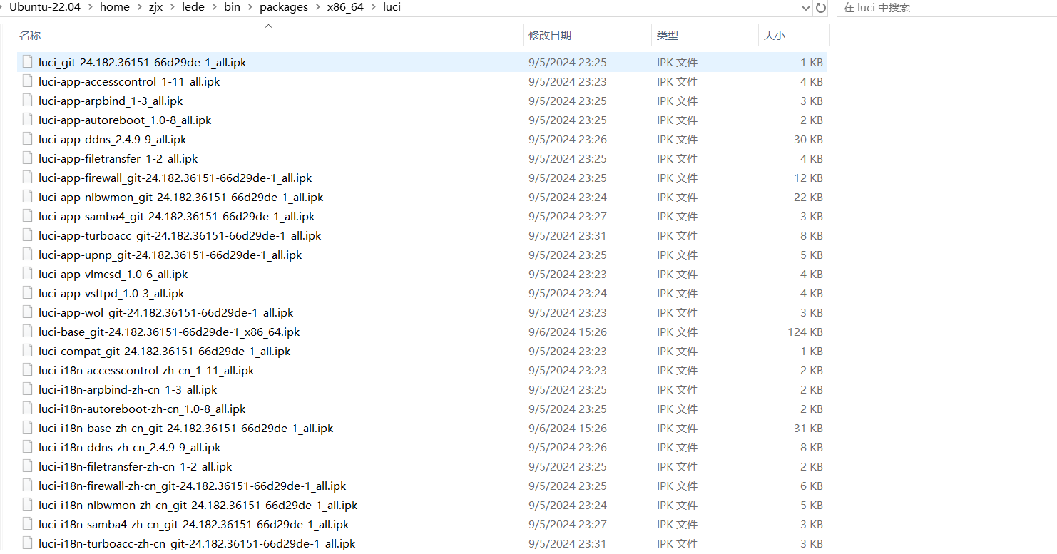Sort files by the 修改日期 column header
This screenshot has width=1057, height=554.
(549, 35)
